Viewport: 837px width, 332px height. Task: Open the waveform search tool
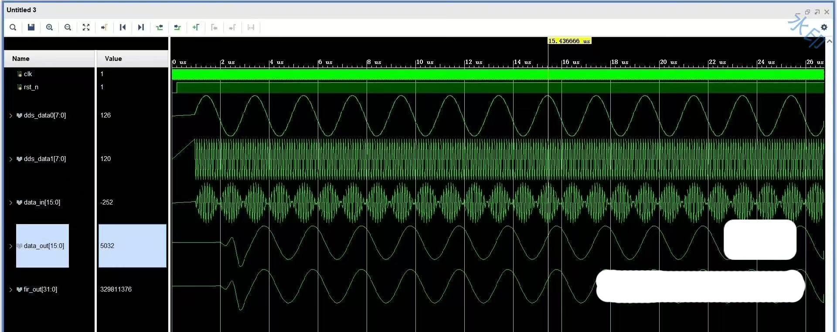(13, 27)
